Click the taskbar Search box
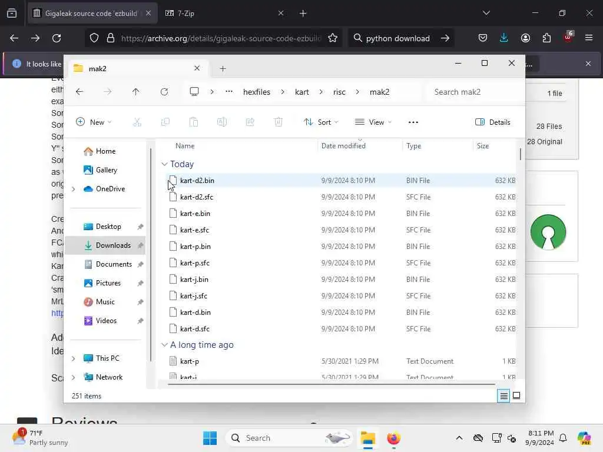The height and width of the screenshot is (452, 603). 289,438
